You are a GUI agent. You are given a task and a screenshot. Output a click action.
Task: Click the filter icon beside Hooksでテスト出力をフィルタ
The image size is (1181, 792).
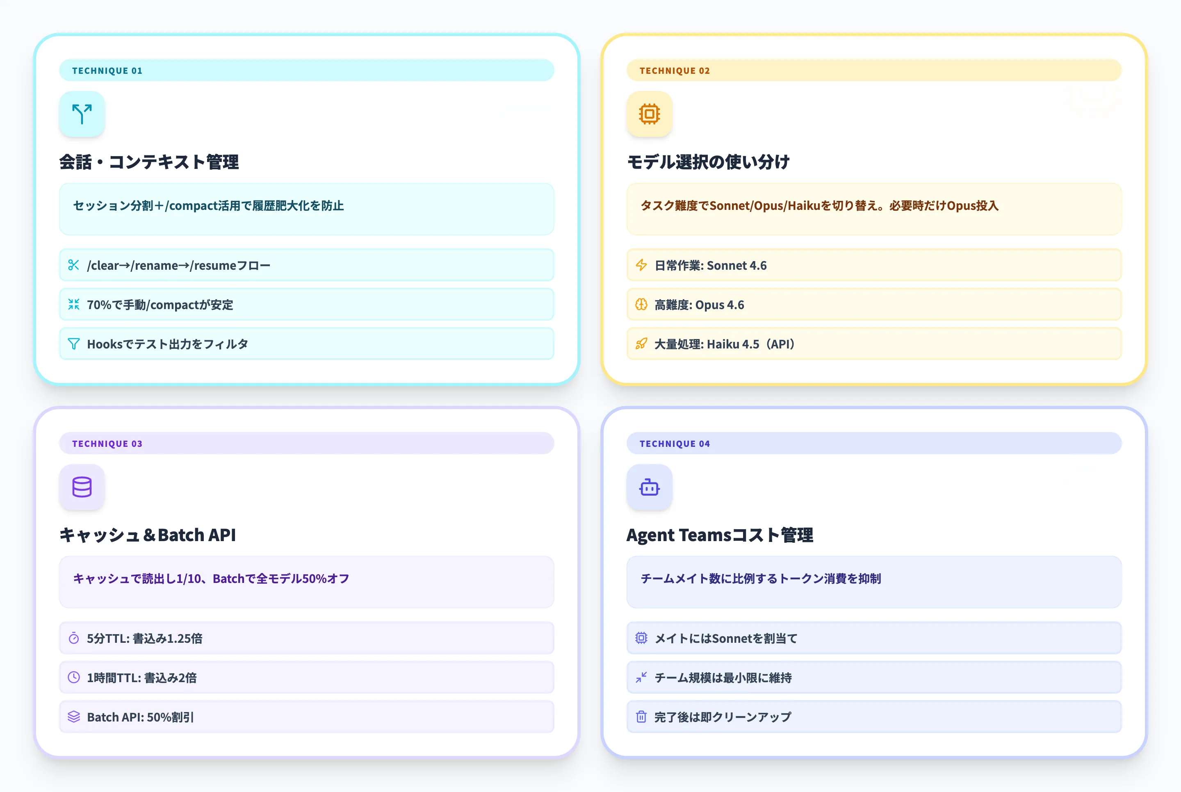coord(74,344)
